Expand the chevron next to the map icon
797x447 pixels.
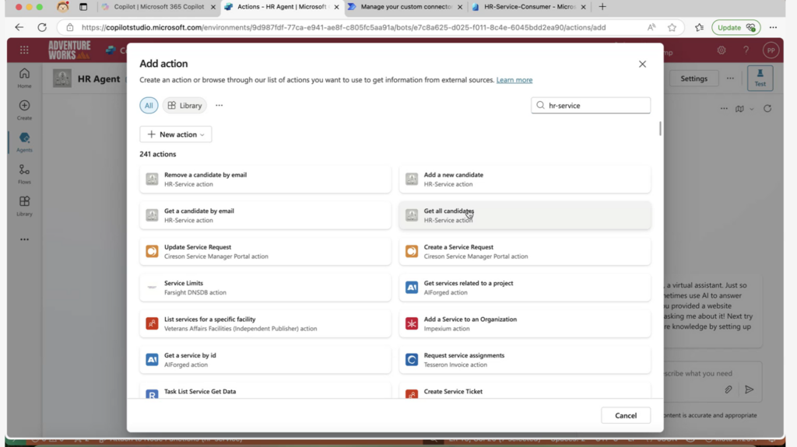coord(752,109)
